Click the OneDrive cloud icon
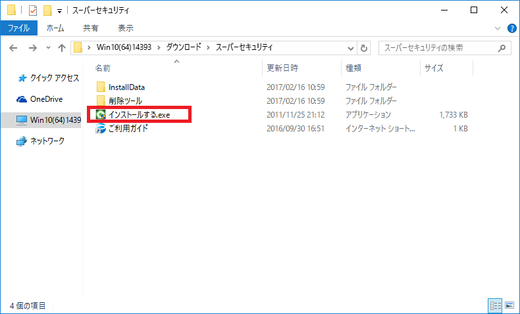This screenshot has width=520, height=314. 22,99
